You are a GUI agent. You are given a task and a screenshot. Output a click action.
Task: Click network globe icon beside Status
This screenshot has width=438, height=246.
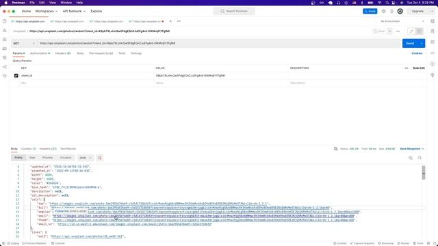click(336, 149)
